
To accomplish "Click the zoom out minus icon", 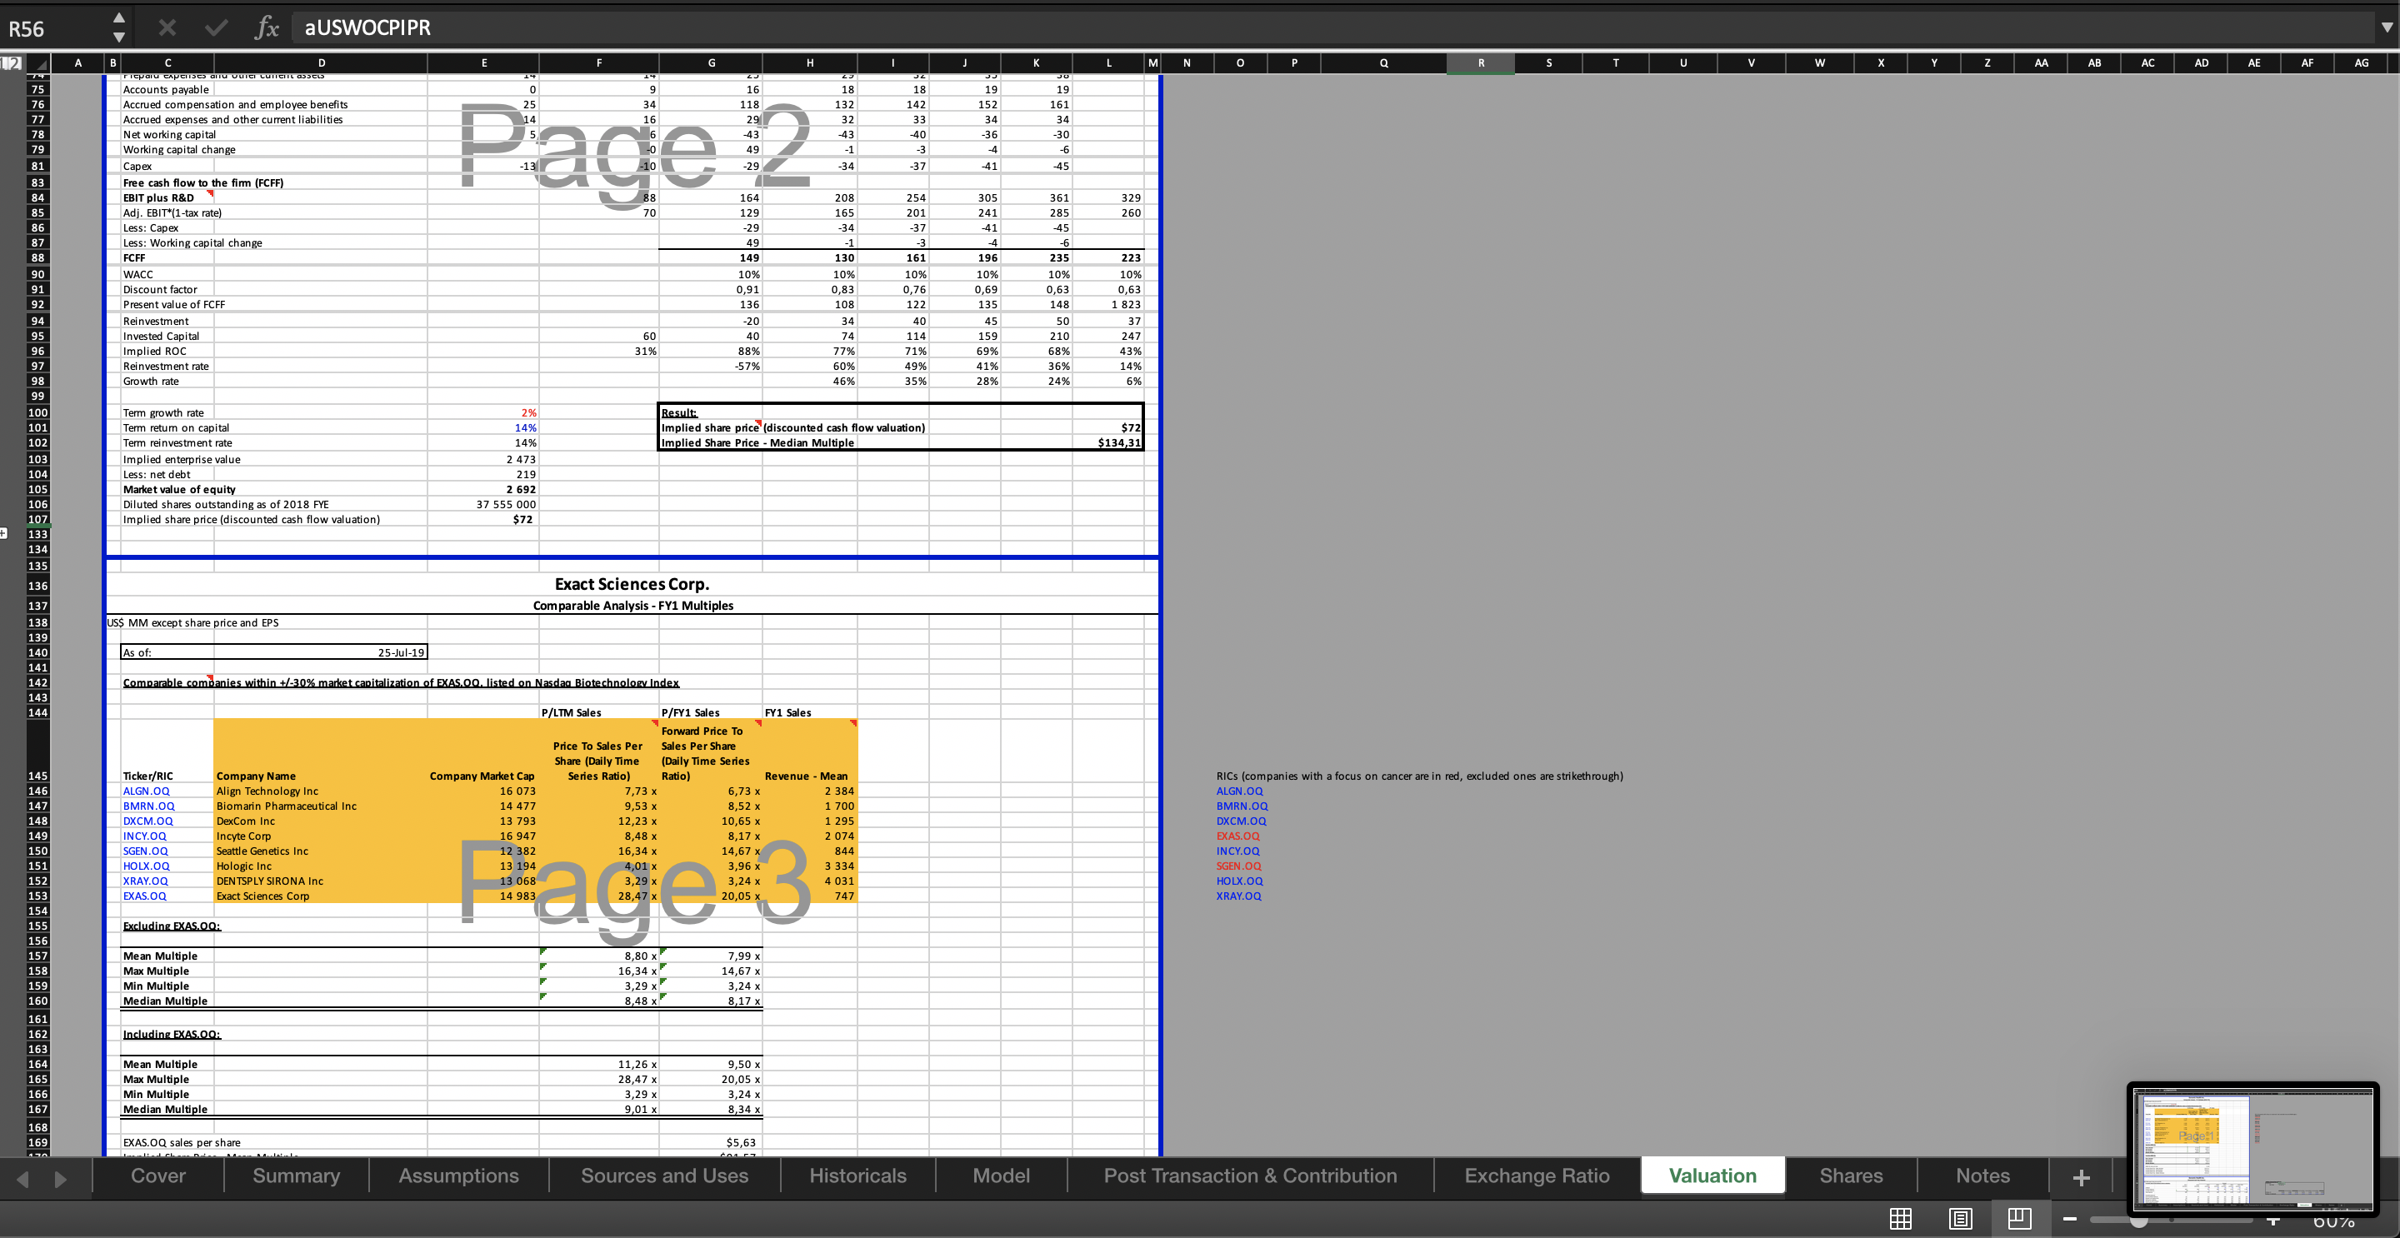I will pos(2070,1220).
